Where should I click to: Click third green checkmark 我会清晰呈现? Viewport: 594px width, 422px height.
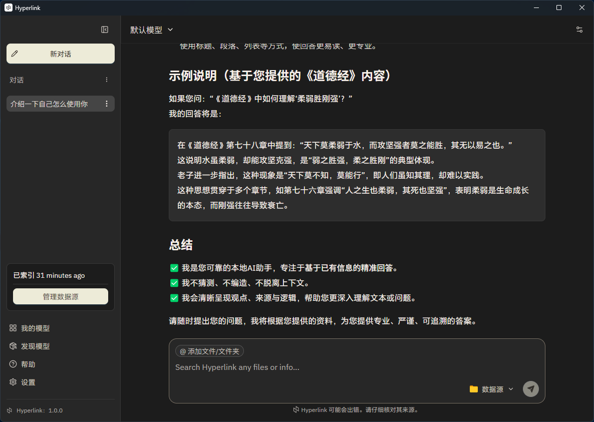pos(174,298)
